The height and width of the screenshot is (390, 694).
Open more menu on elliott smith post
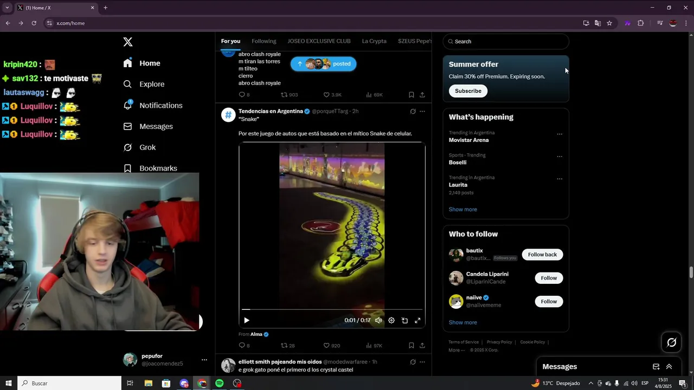[x=422, y=362]
